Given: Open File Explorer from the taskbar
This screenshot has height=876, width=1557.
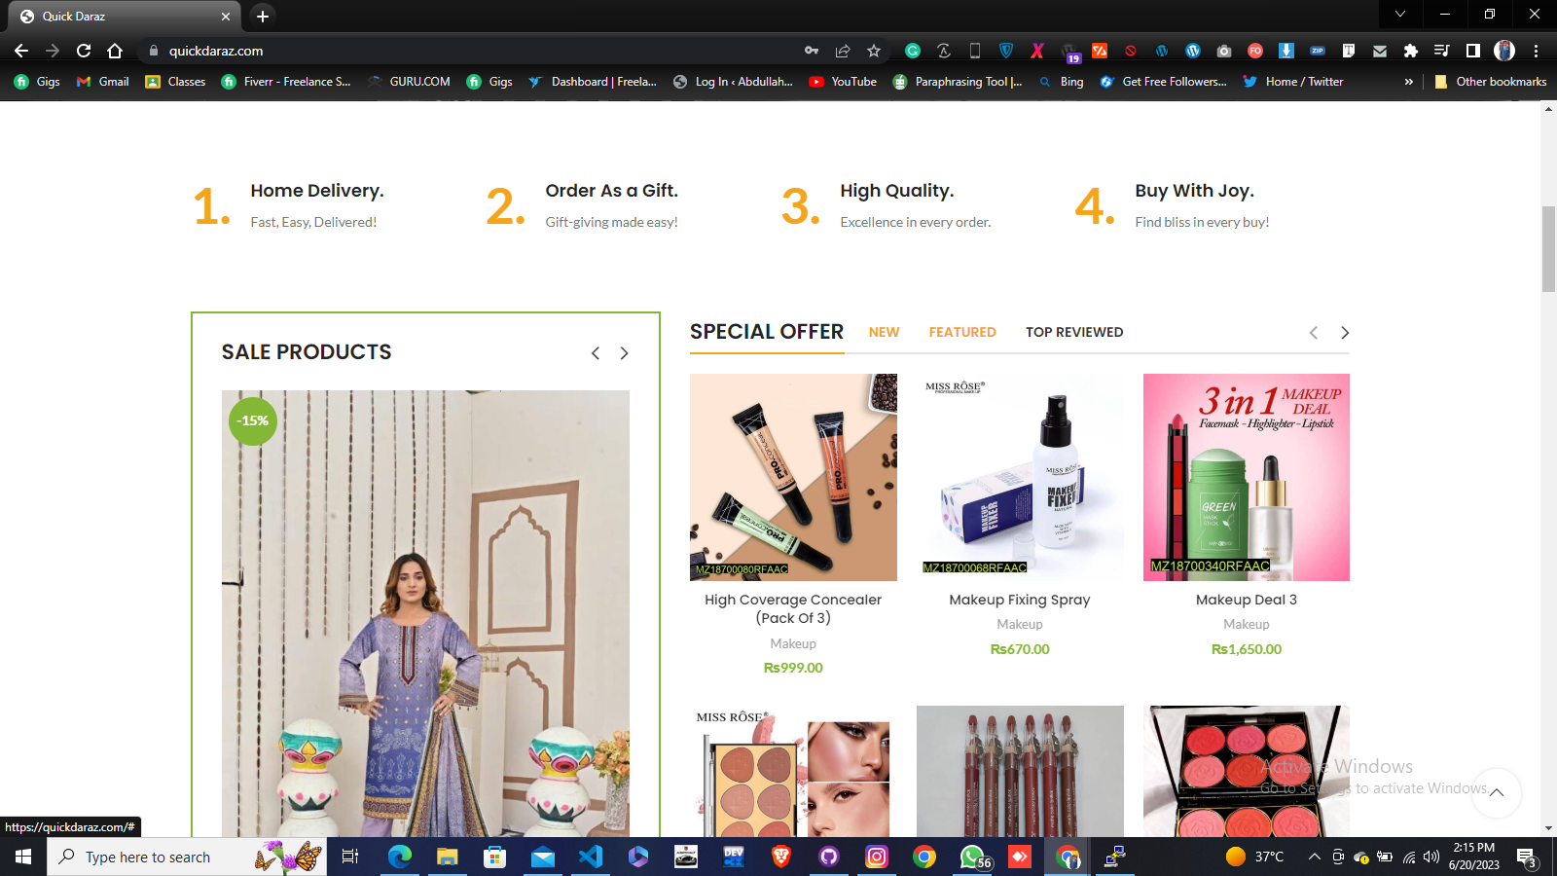Looking at the screenshot, I should tap(447, 857).
